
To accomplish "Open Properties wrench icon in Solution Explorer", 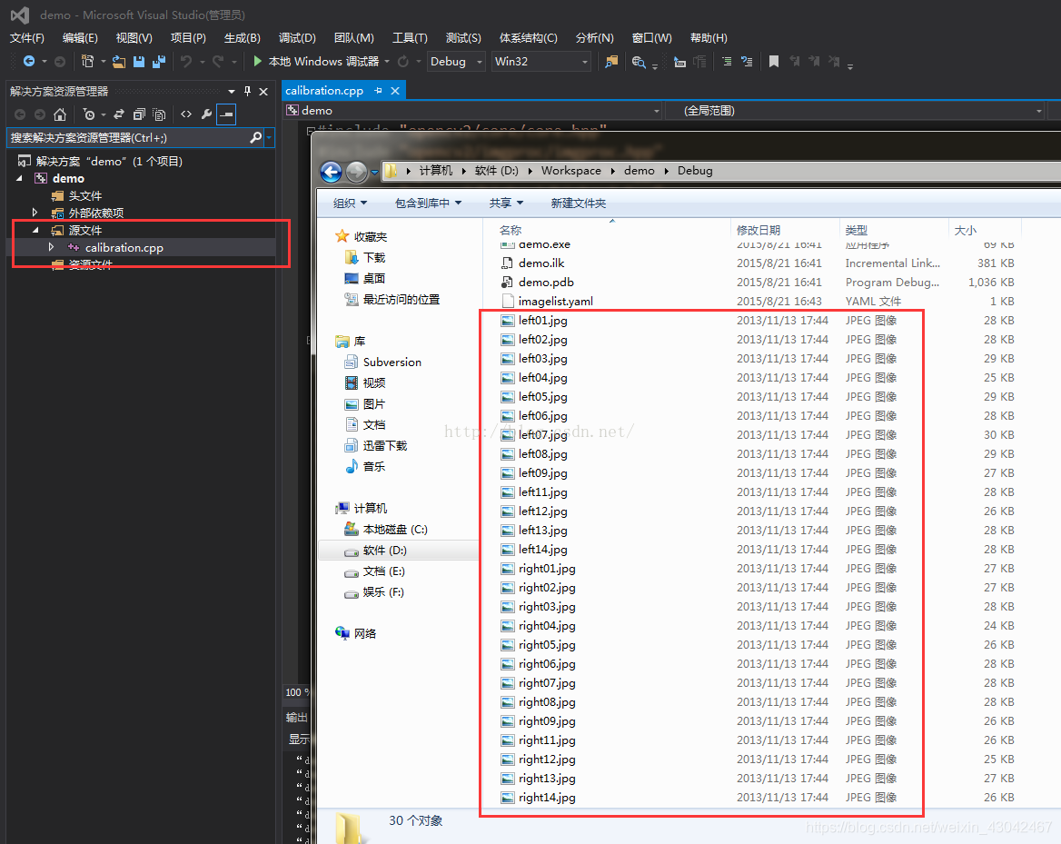I will click(206, 114).
